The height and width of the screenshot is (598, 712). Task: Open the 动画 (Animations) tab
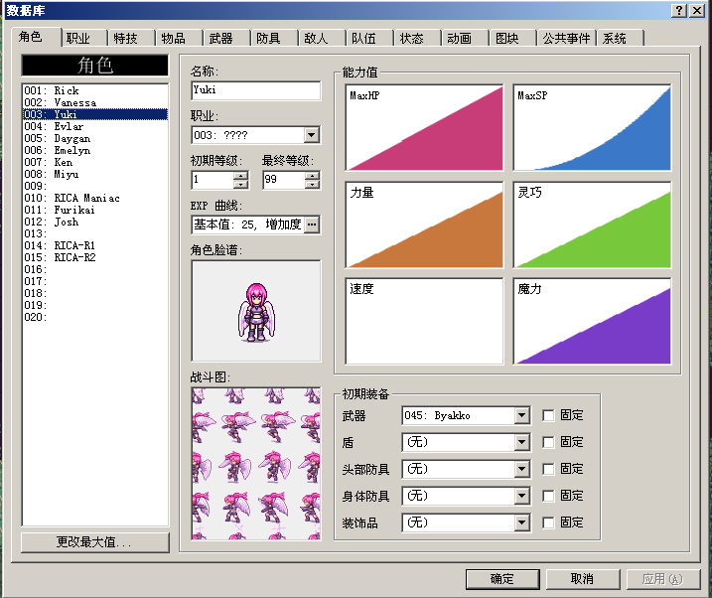pos(466,38)
